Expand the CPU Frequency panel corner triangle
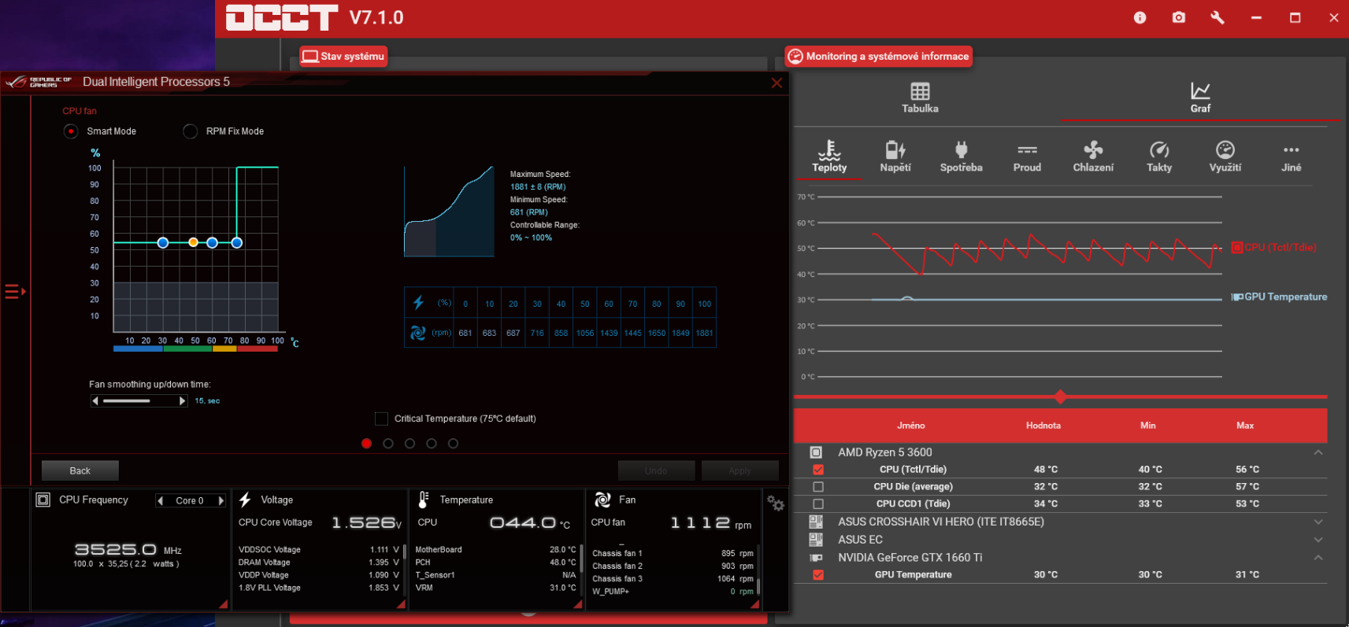The width and height of the screenshot is (1349, 627). [224, 604]
